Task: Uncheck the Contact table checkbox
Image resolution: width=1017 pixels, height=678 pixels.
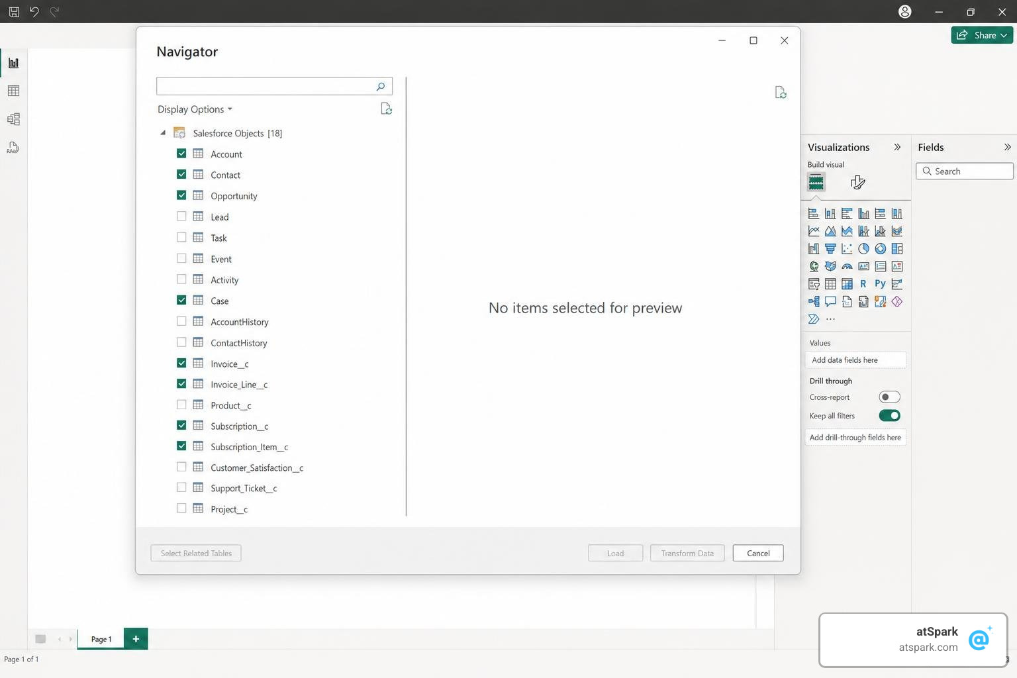Action: tap(181, 175)
